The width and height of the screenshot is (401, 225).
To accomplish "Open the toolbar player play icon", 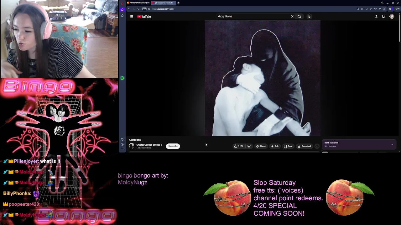I will [x=371, y=9].
